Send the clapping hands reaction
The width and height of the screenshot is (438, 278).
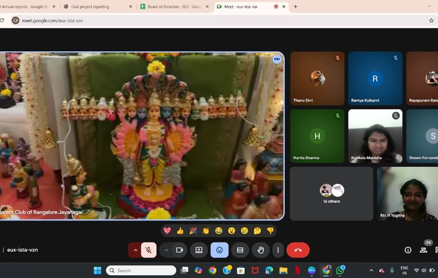[206, 231]
